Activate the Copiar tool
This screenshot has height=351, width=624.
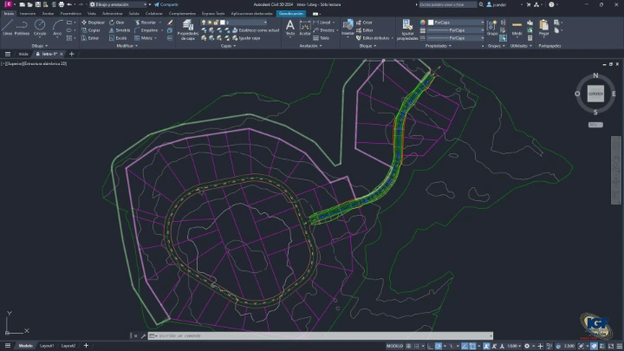pyautogui.click(x=91, y=30)
